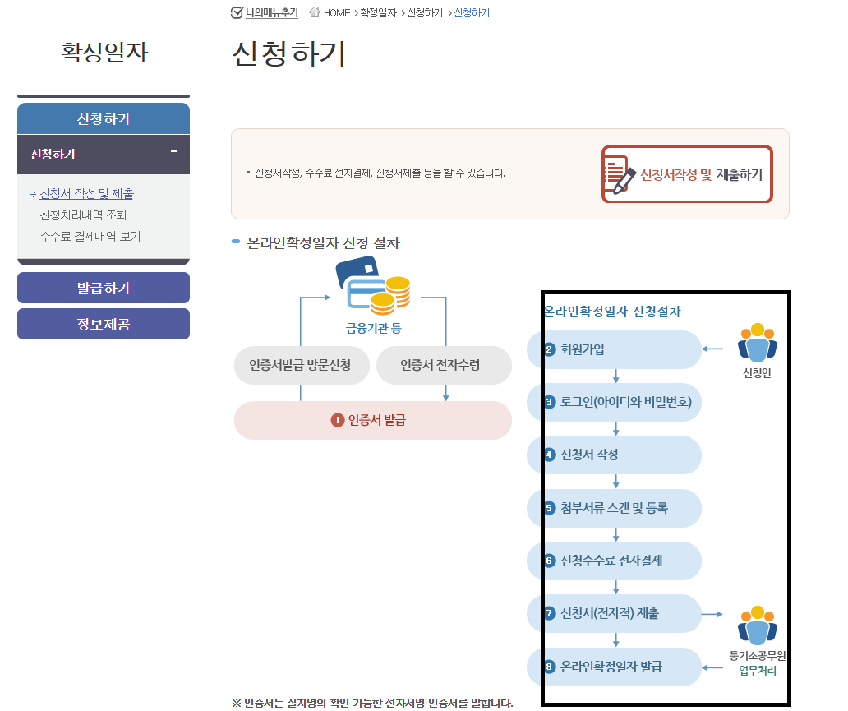
Task: Click the 등기소공무원 label text
Action: [x=757, y=655]
